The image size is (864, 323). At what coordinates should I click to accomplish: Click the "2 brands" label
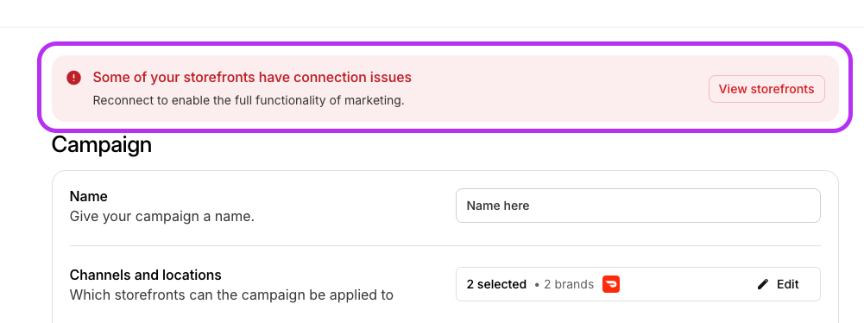click(569, 284)
